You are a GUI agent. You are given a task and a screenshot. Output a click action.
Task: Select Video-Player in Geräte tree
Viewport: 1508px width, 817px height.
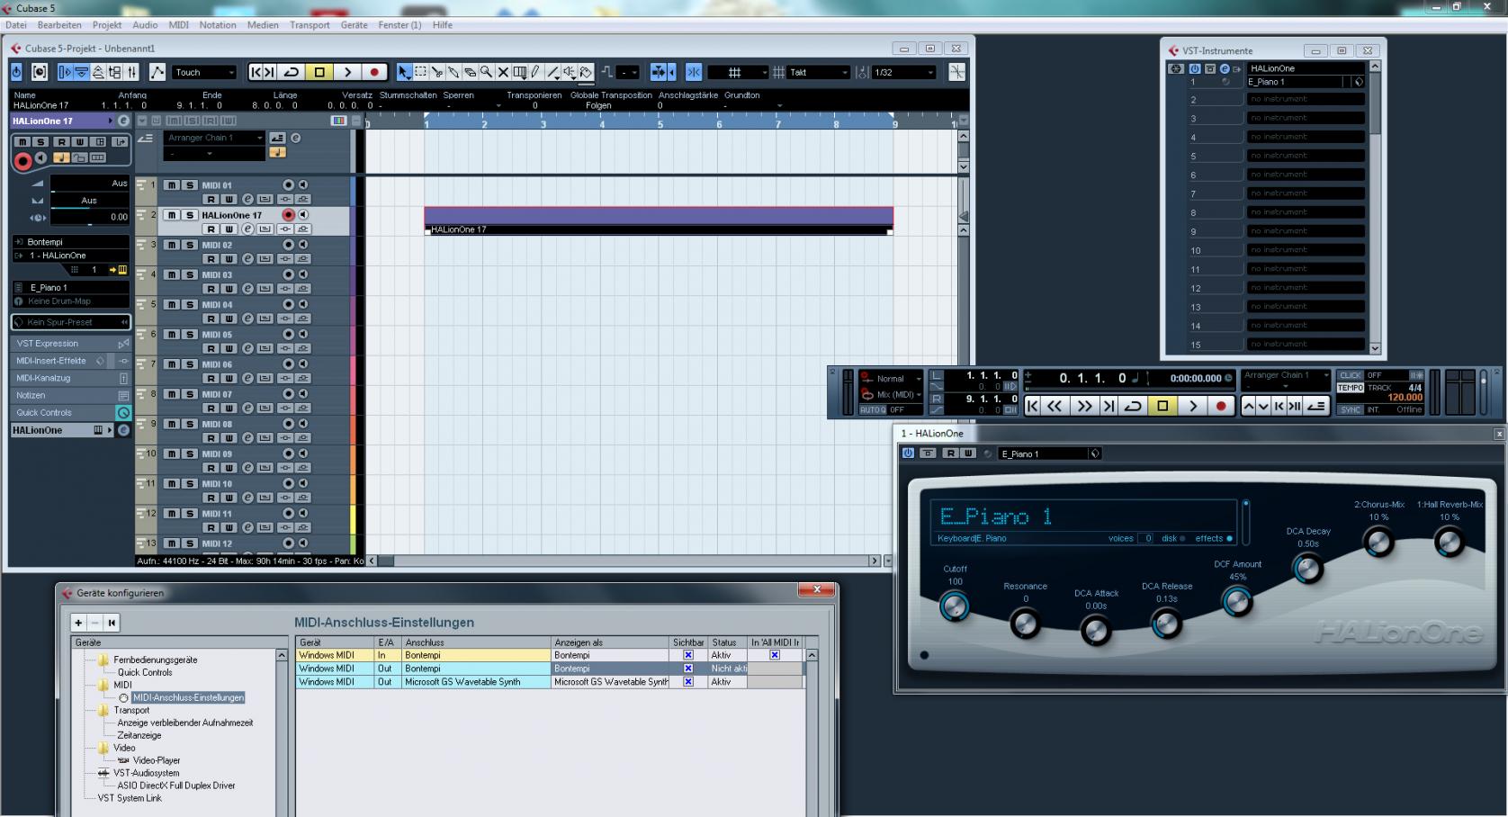point(157,760)
